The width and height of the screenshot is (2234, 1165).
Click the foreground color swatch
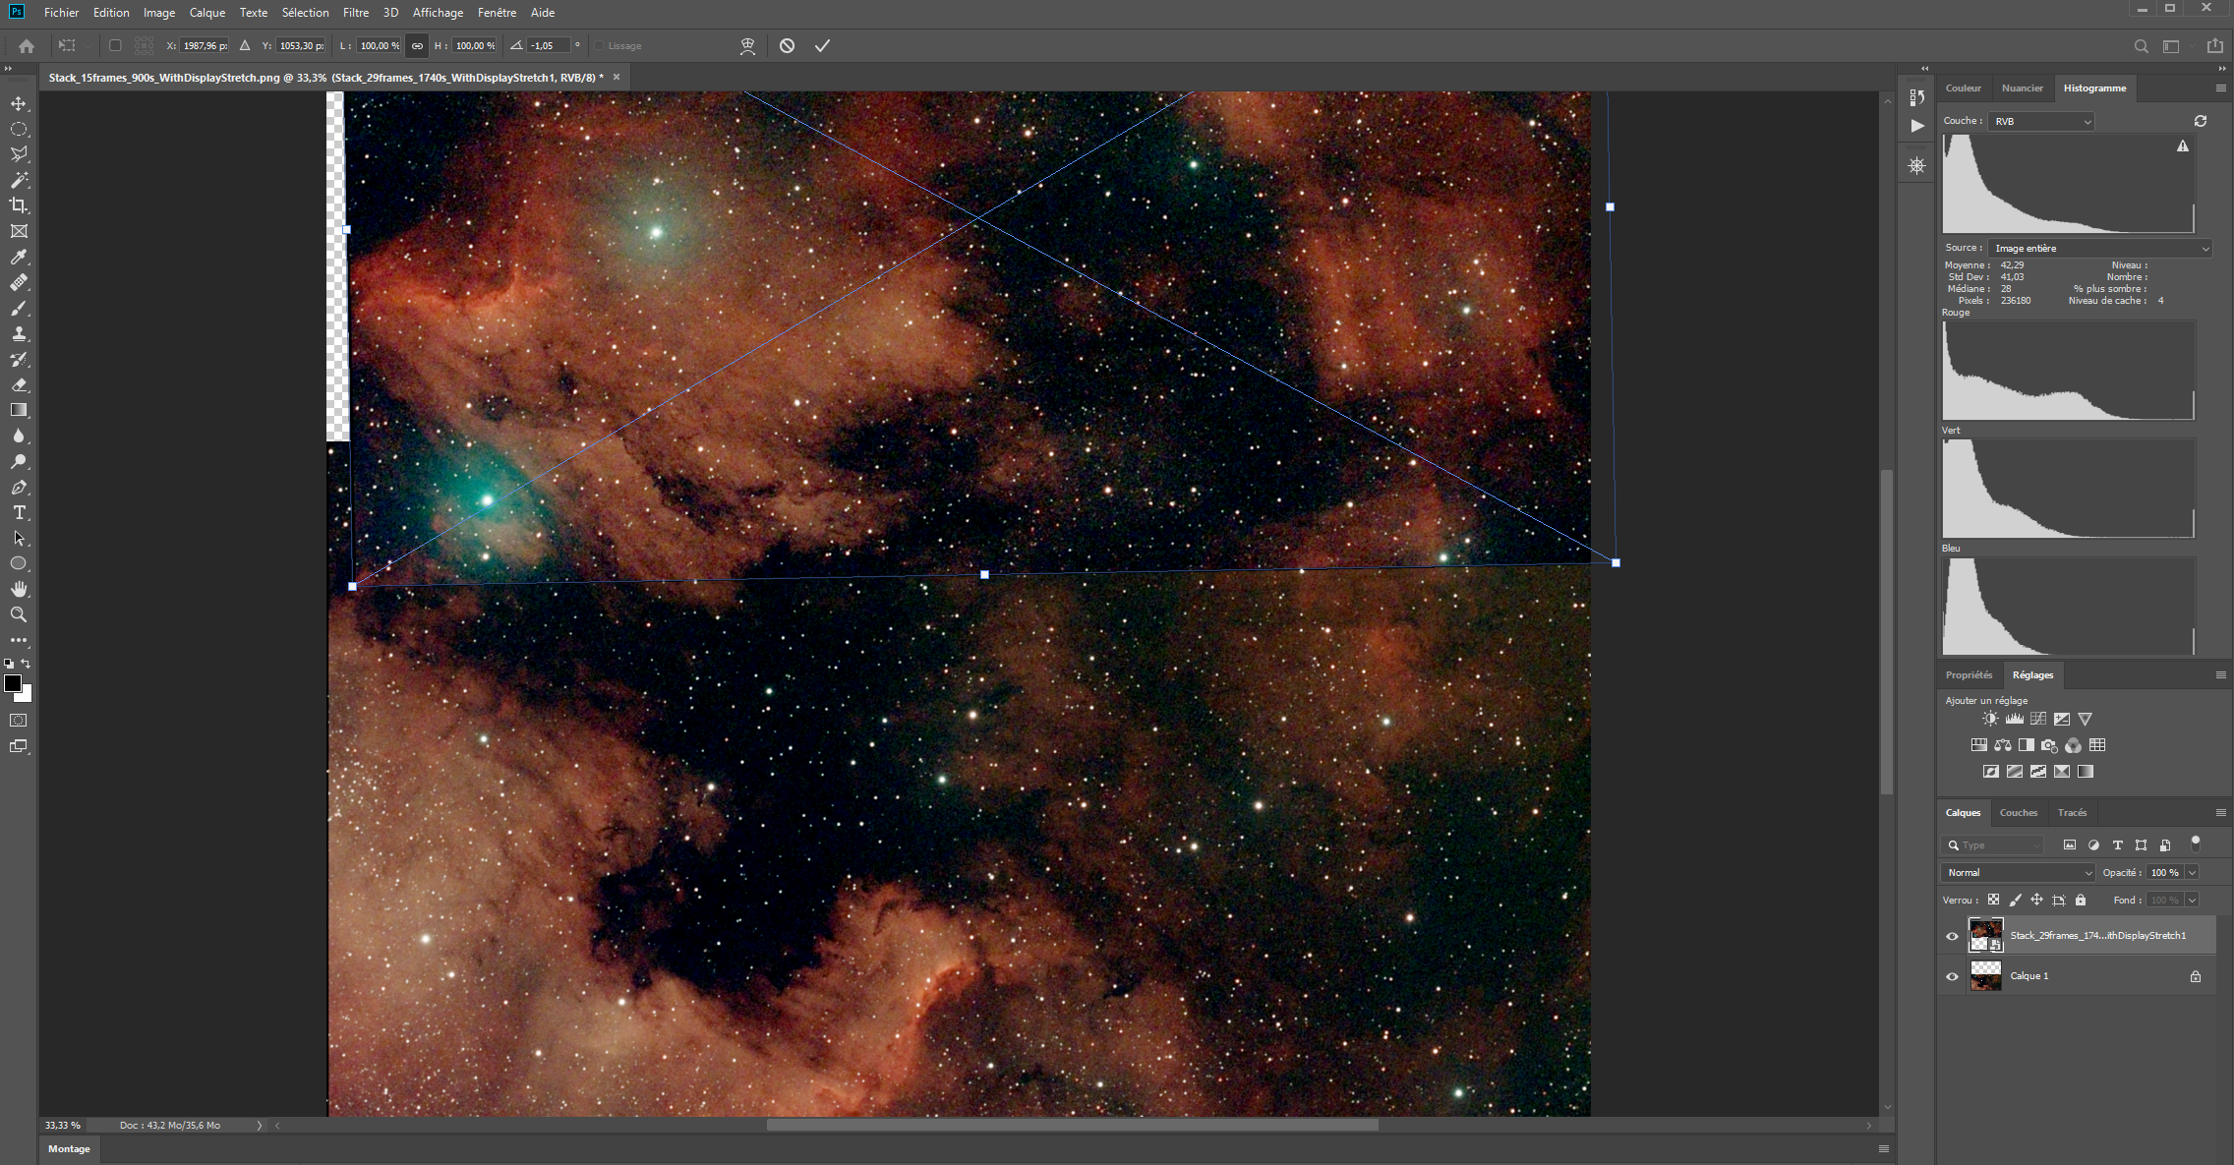click(13, 683)
